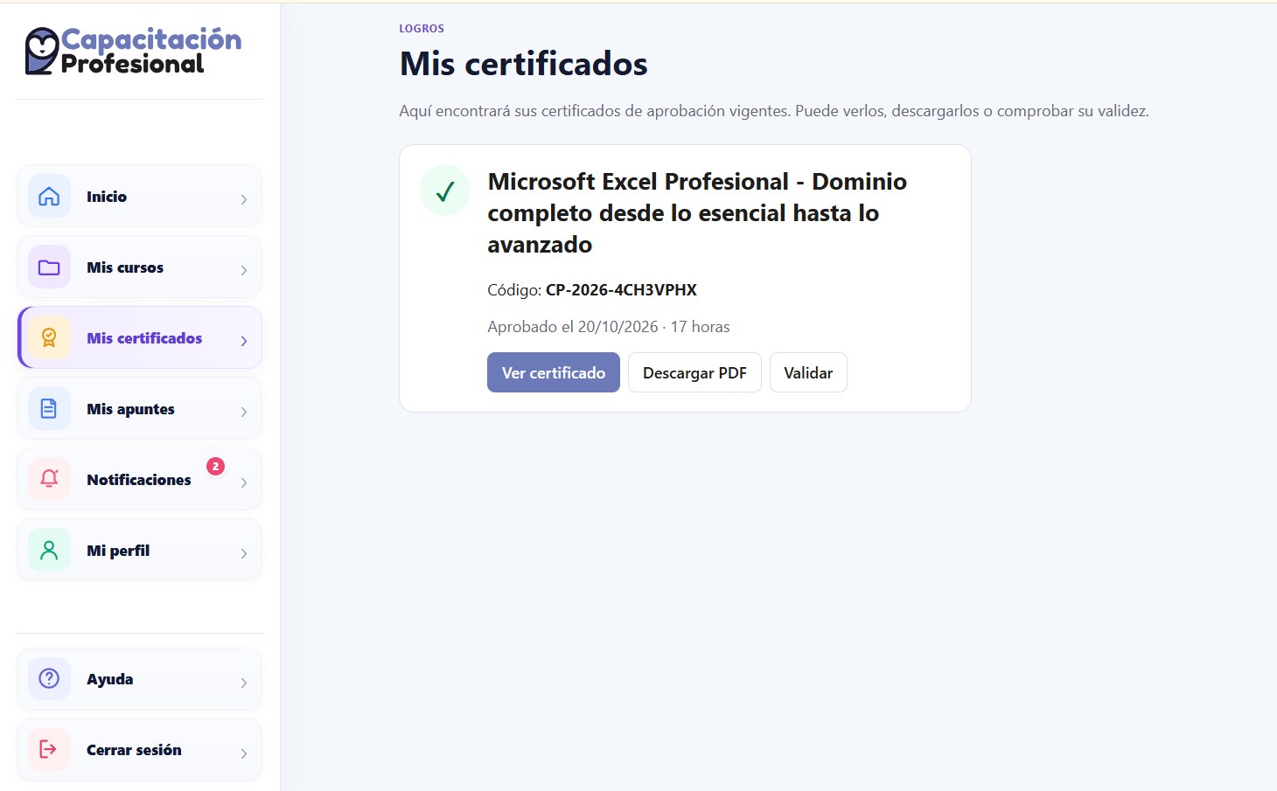Click the person icon beside Mi perfil
This screenshot has height=791, width=1277.
point(49,550)
